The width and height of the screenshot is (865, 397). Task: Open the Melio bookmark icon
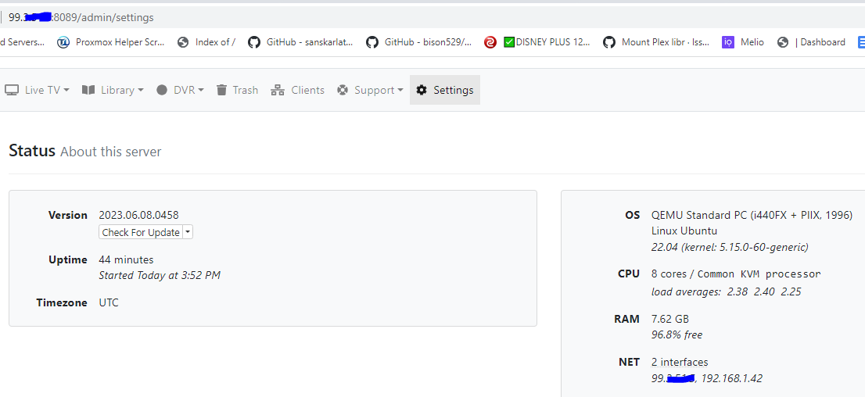pos(728,42)
